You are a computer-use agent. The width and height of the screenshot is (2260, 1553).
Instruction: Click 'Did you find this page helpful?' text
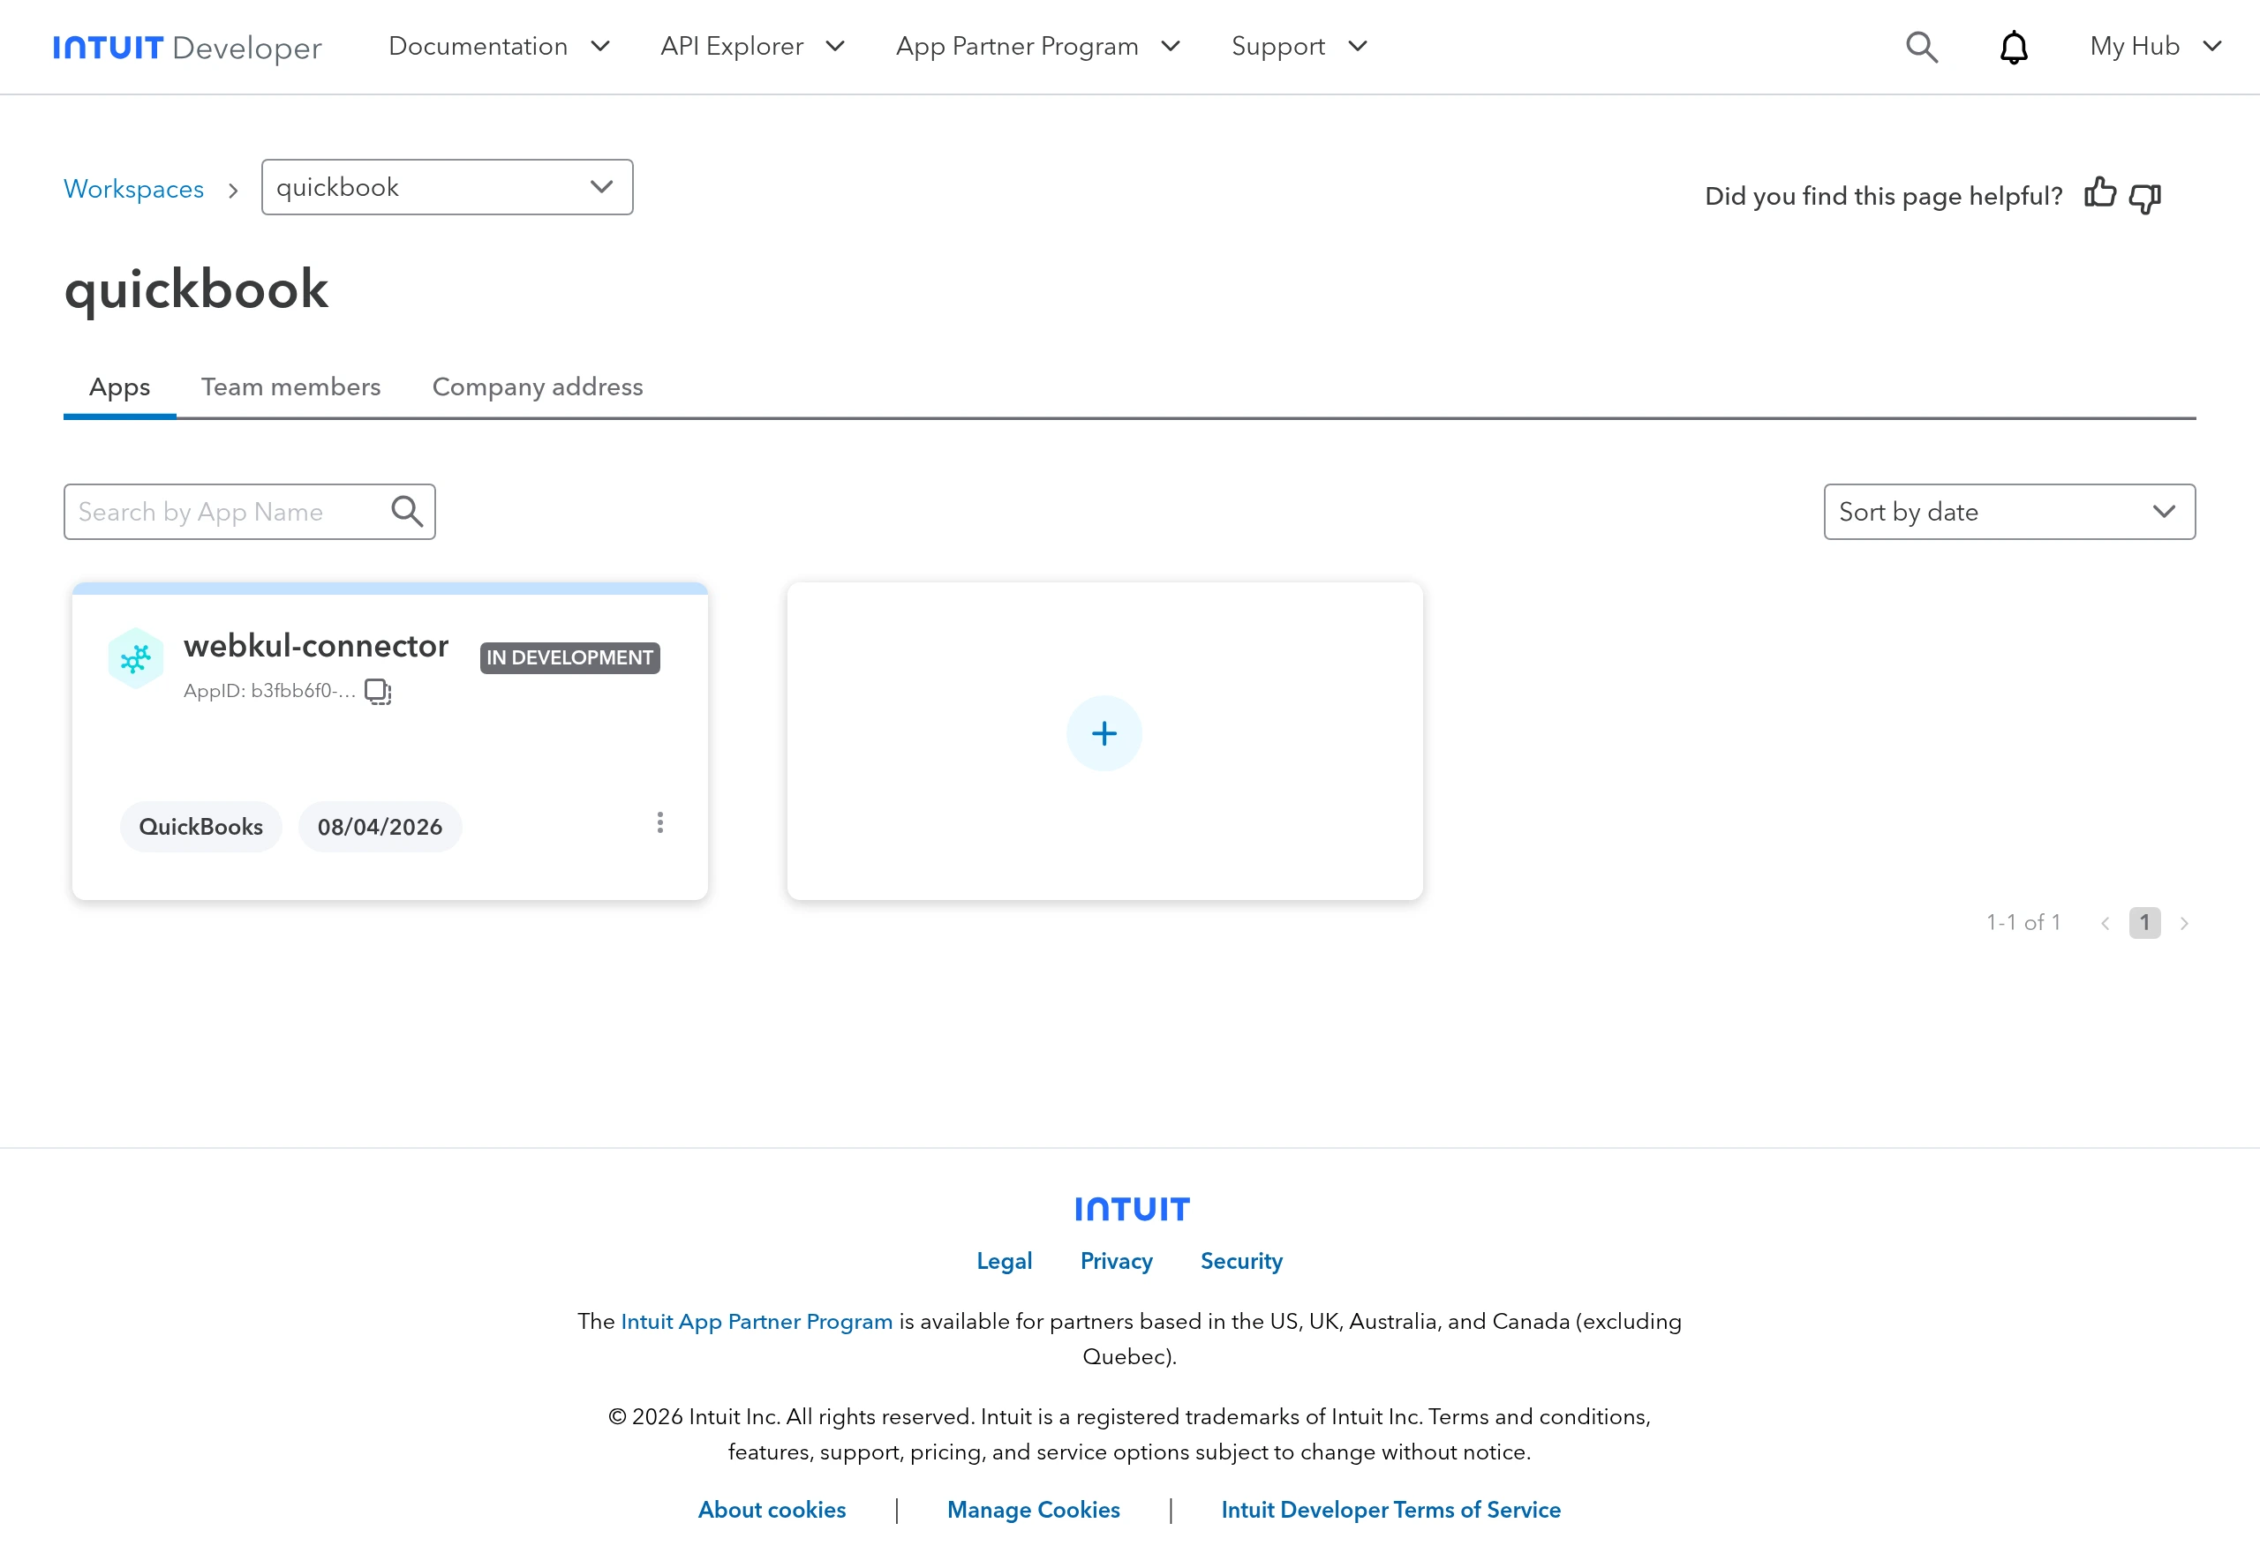[1883, 196]
